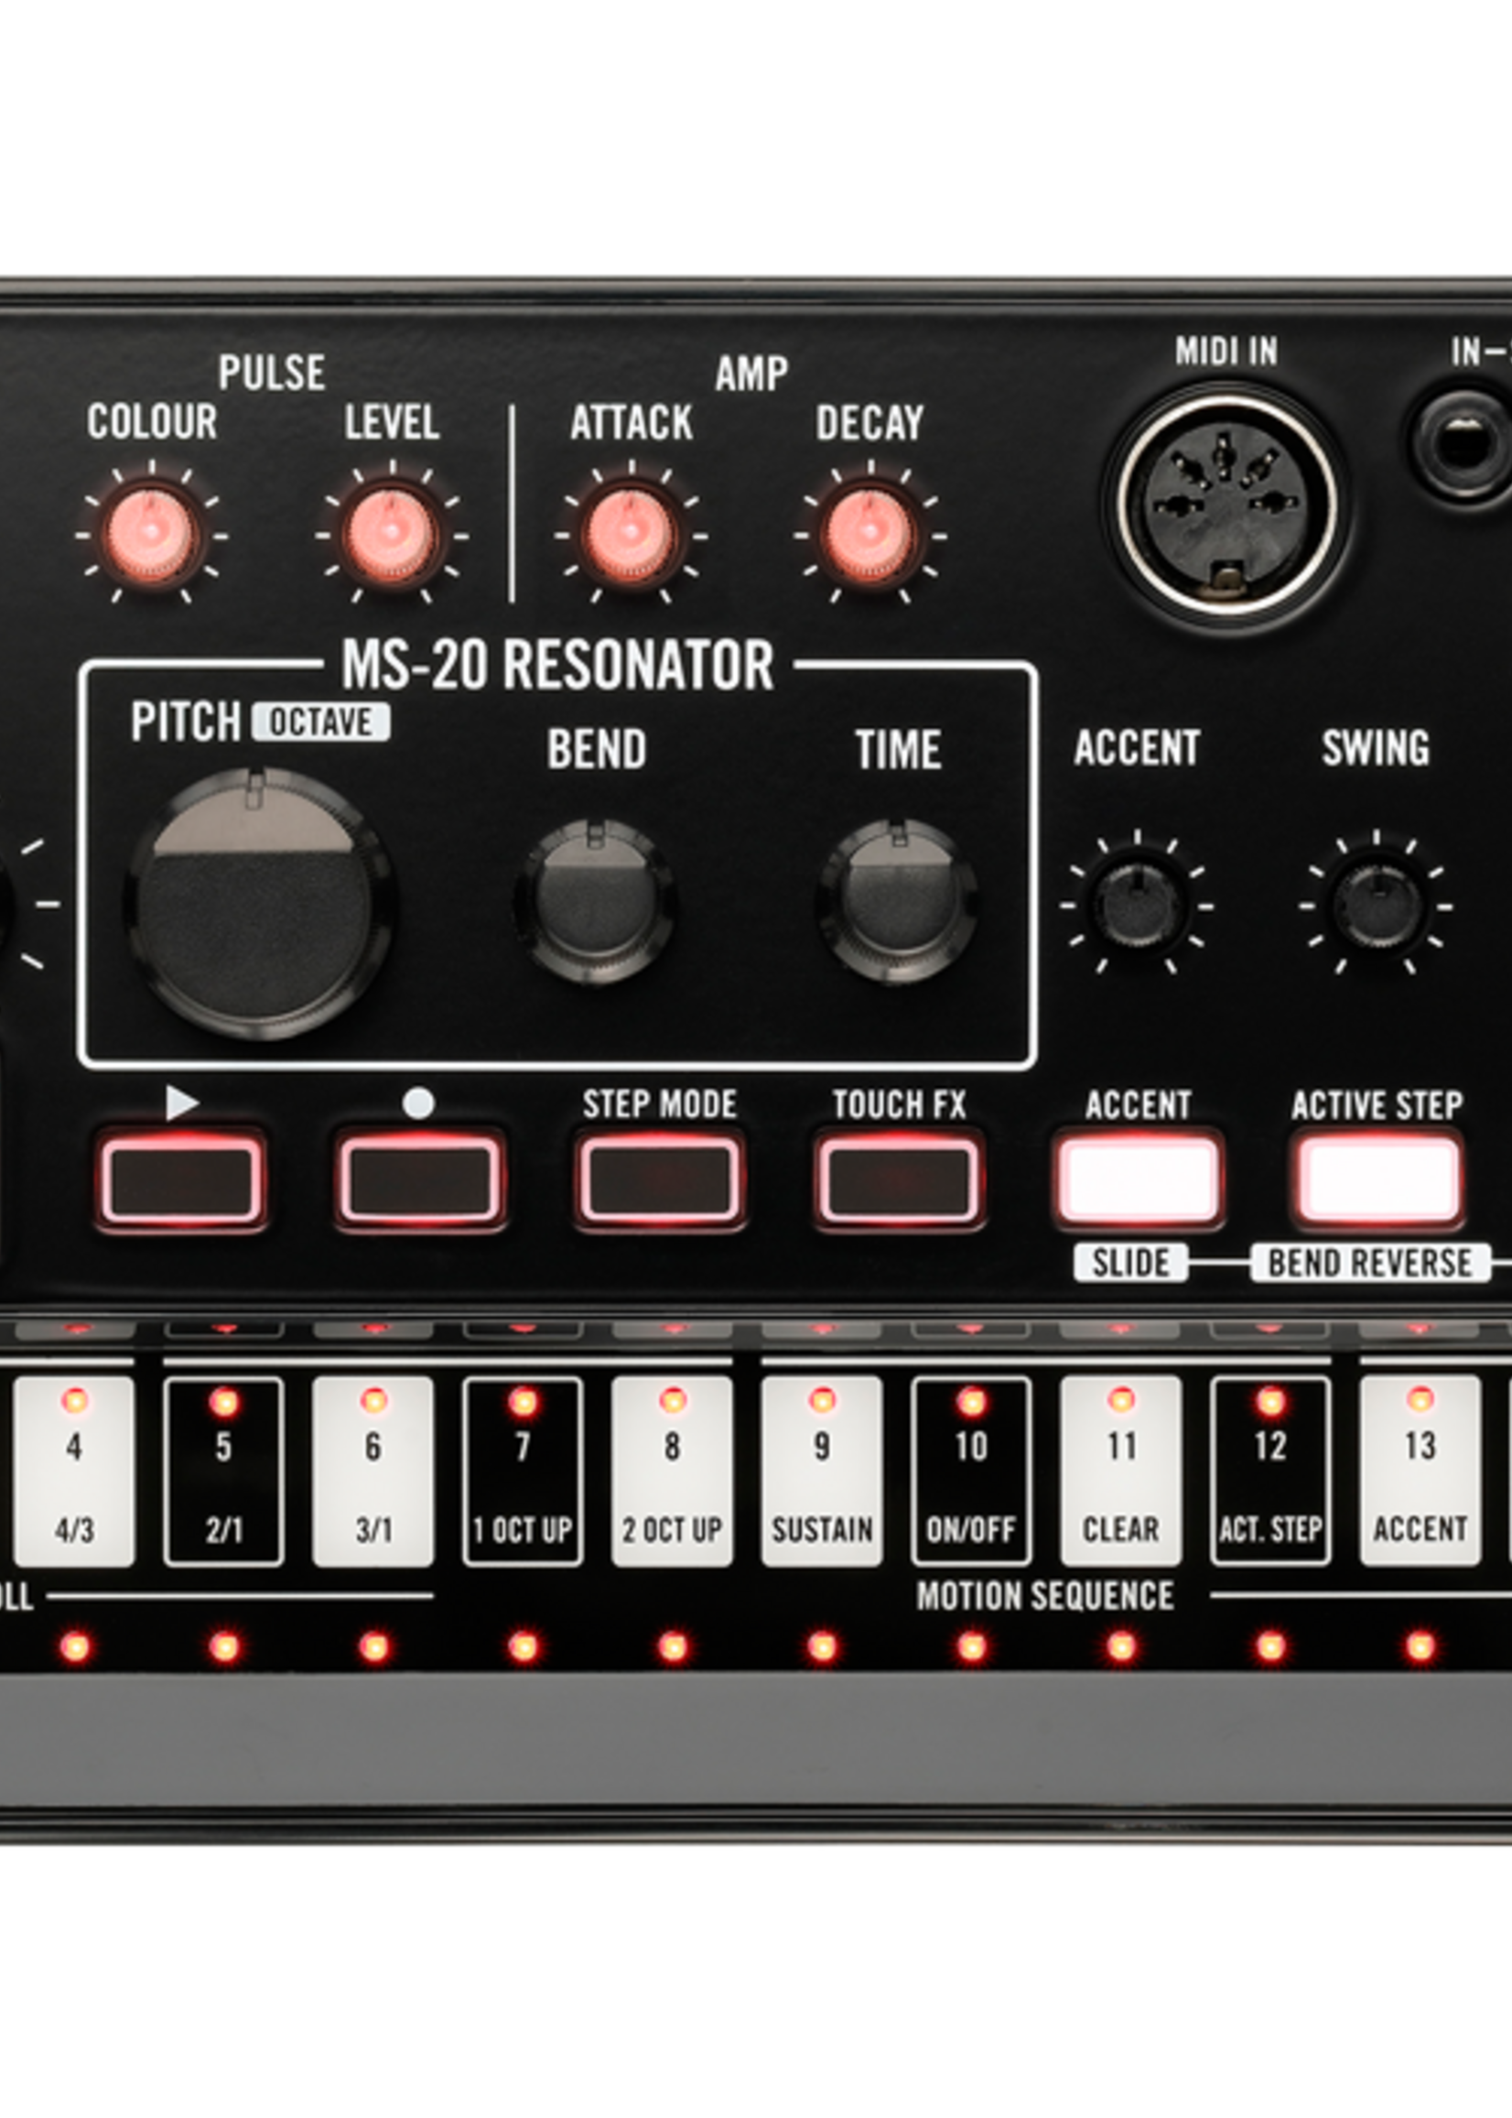Image resolution: width=1512 pixels, height=2118 pixels.
Task: Turn the PULSE COLOUR knob
Action: [x=151, y=535]
